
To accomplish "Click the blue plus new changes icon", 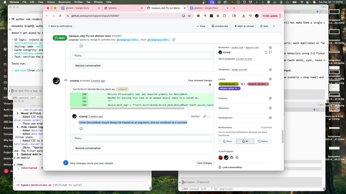I will click(66, 163).
